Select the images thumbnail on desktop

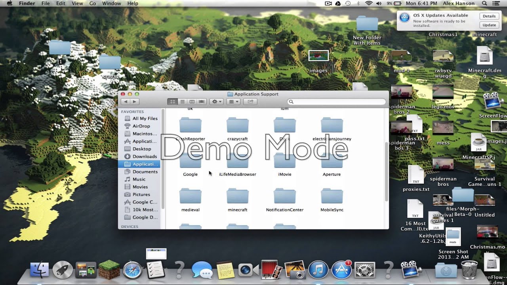click(318, 55)
